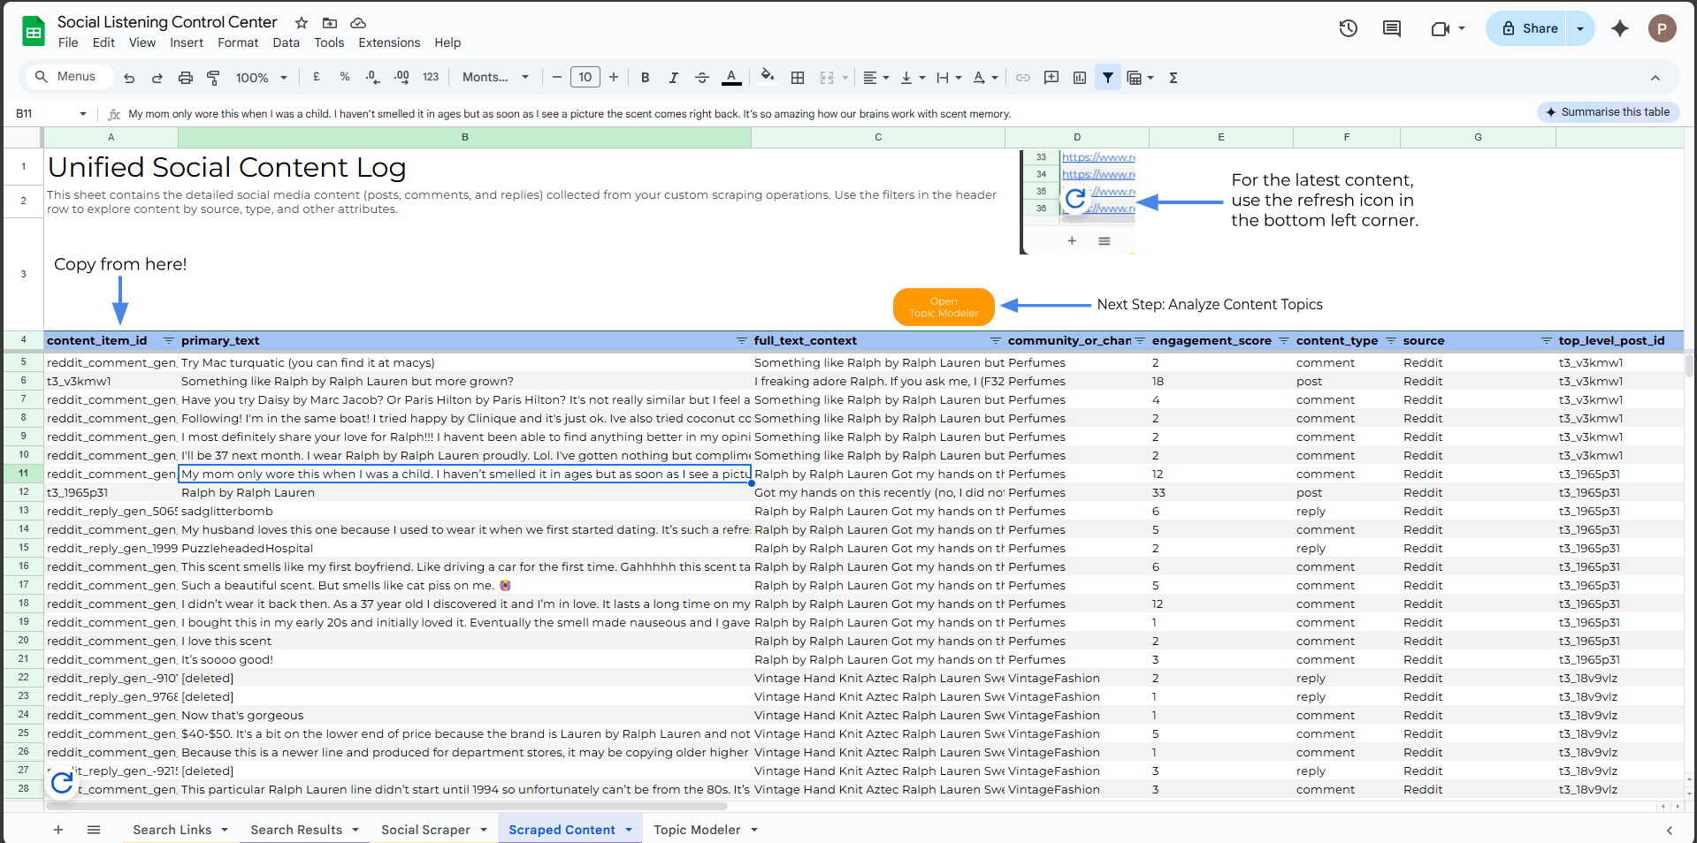Click the Share button
This screenshot has width=1697, height=843.
(x=1530, y=28)
